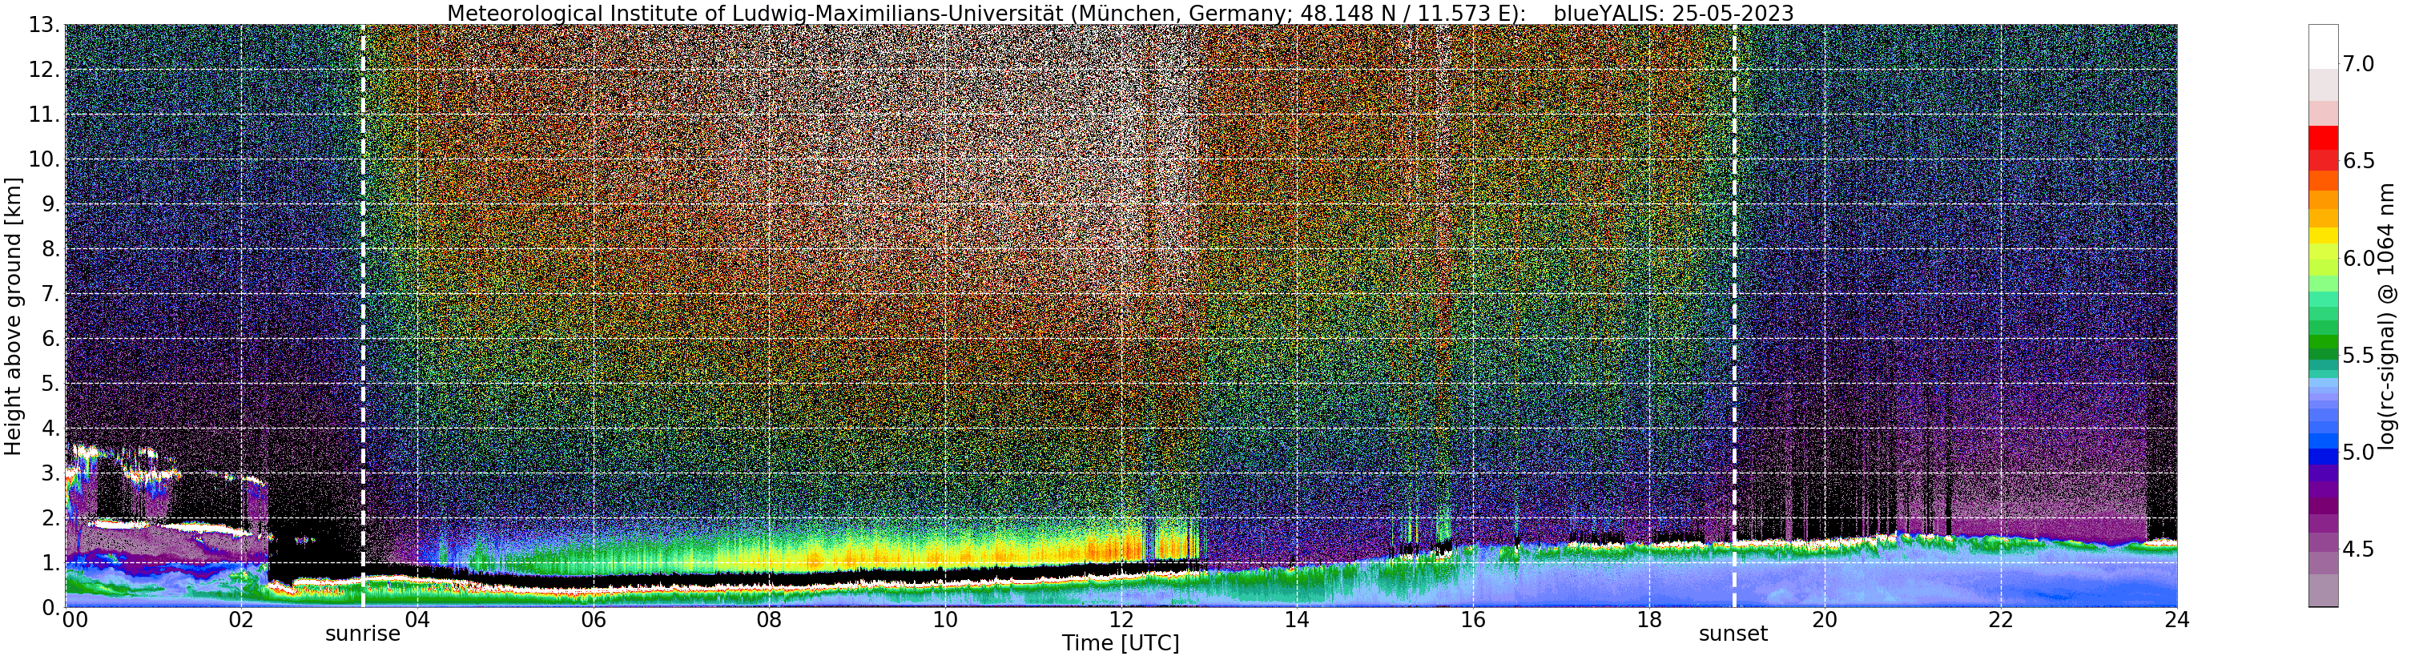Click the y-axis tick label '4.'
Viewport: 2415px width, 660px height.
point(50,429)
